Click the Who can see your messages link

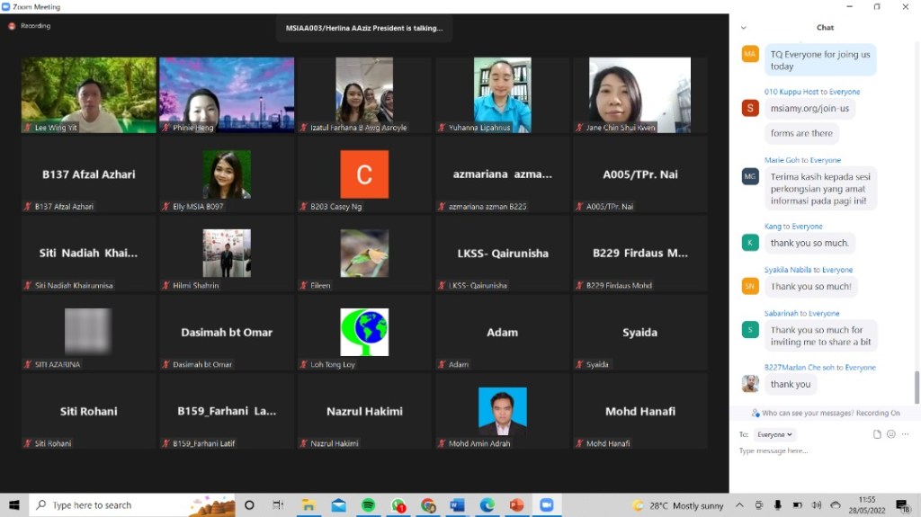click(826, 414)
